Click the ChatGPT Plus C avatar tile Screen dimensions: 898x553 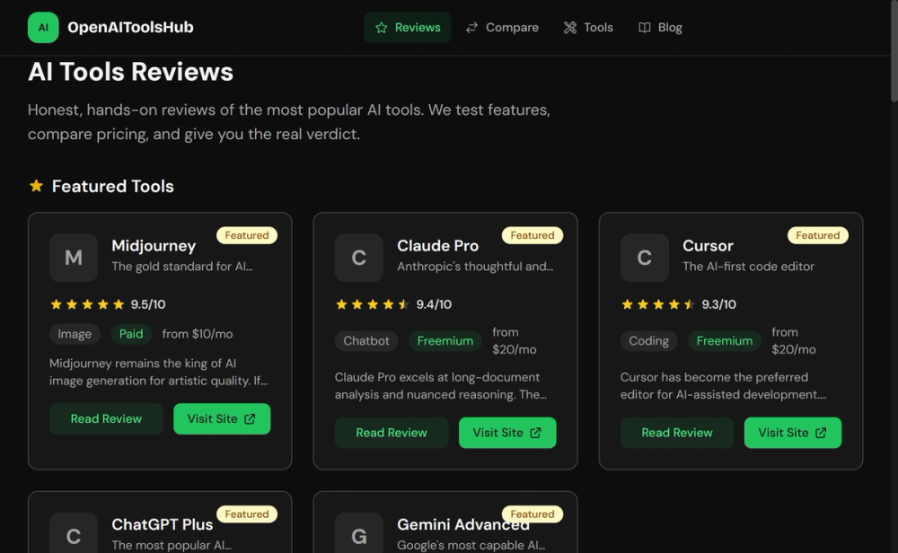point(74,533)
